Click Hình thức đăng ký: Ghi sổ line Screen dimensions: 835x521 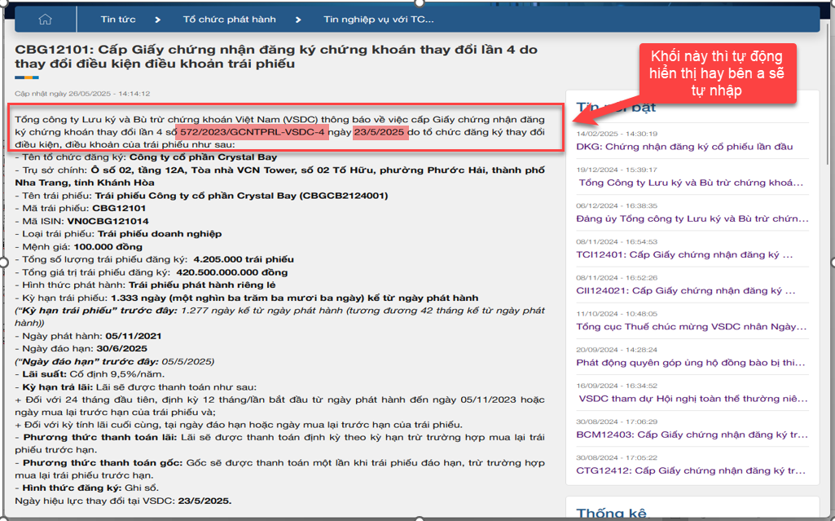[x=87, y=488]
